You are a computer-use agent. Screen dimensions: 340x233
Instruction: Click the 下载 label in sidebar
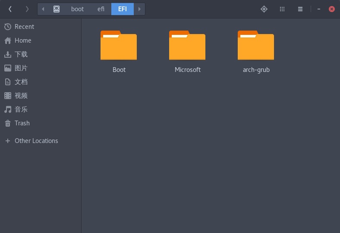pyautogui.click(x=21, y=54)
